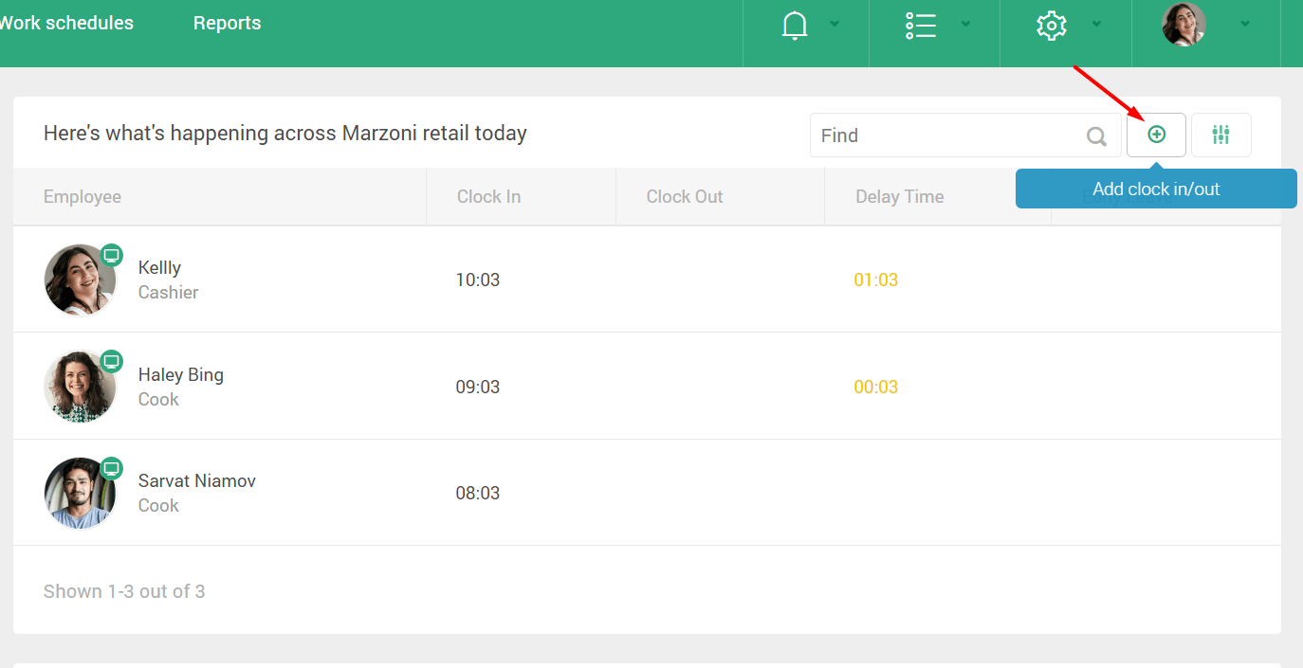The image size is (1303, 668).
Task: Expand the dropdown arrow beside profile avatar
Action: (x=1245, y=24)
